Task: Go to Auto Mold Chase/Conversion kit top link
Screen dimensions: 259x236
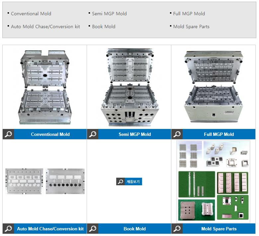Action: pos(45,27)
